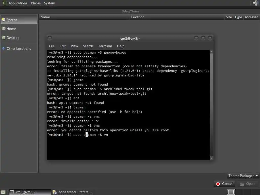Open the System menu
260x195 pixels.
tap(50, 3)
